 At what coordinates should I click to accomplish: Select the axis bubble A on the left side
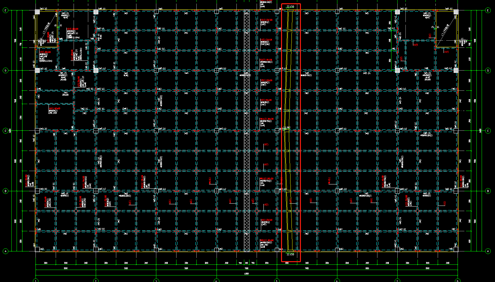(x=5, y=251)
